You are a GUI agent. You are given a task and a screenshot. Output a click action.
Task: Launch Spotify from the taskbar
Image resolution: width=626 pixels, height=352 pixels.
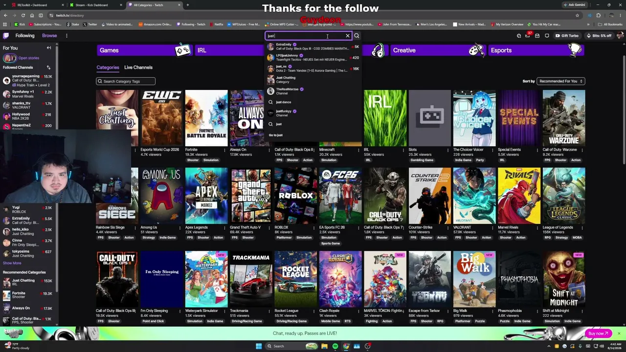click(335, 346)
